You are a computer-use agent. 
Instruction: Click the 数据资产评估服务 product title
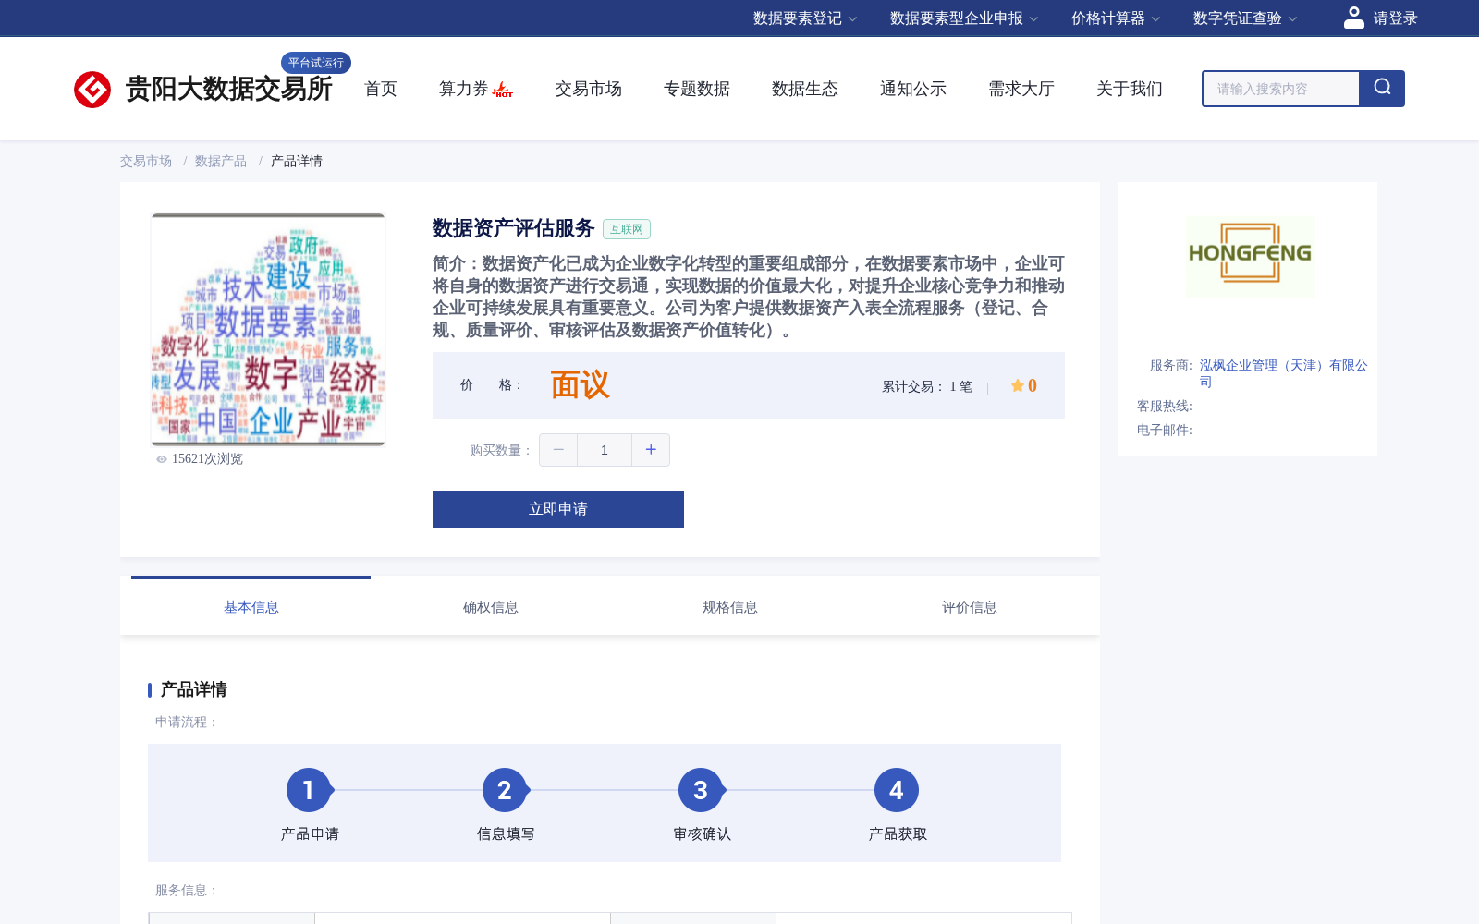pos(513,228)
